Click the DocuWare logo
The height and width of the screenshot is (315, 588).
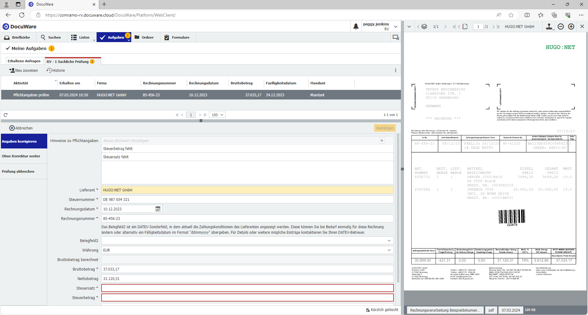(20, 27)
